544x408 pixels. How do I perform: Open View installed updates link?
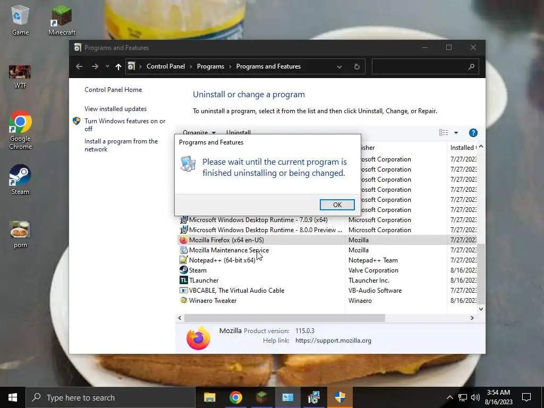click(x=115, y=108)
